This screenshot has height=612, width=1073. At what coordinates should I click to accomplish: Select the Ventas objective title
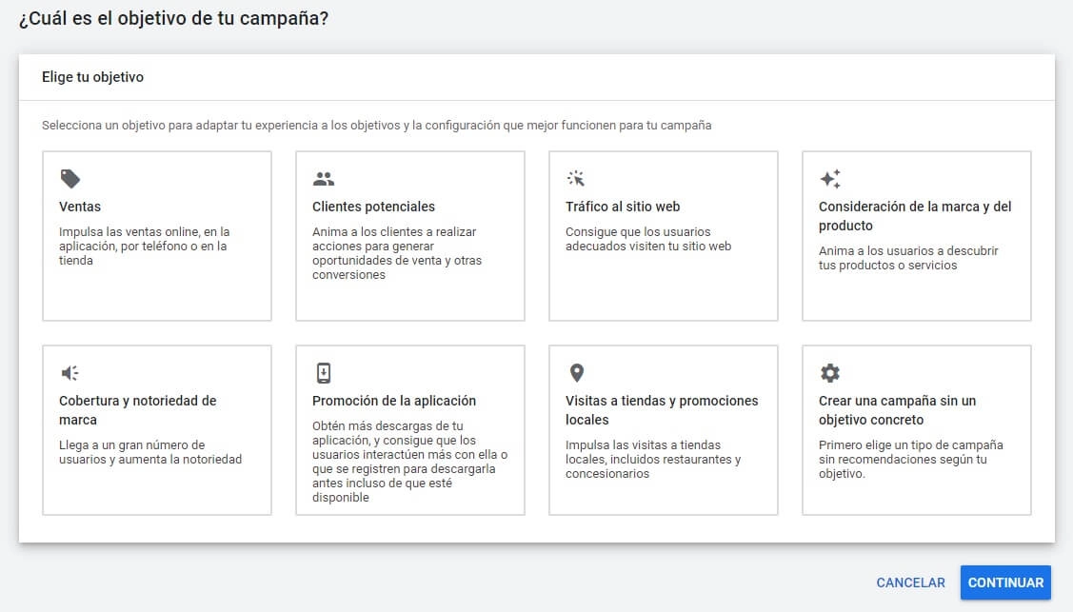(x=80, y=207)
